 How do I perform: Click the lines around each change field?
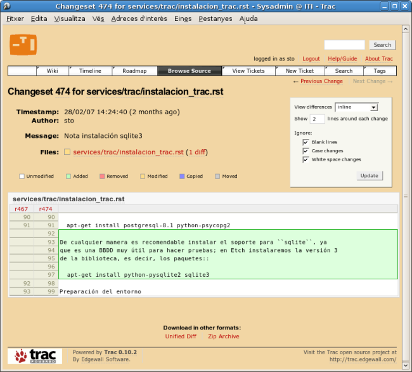[317, 119]
